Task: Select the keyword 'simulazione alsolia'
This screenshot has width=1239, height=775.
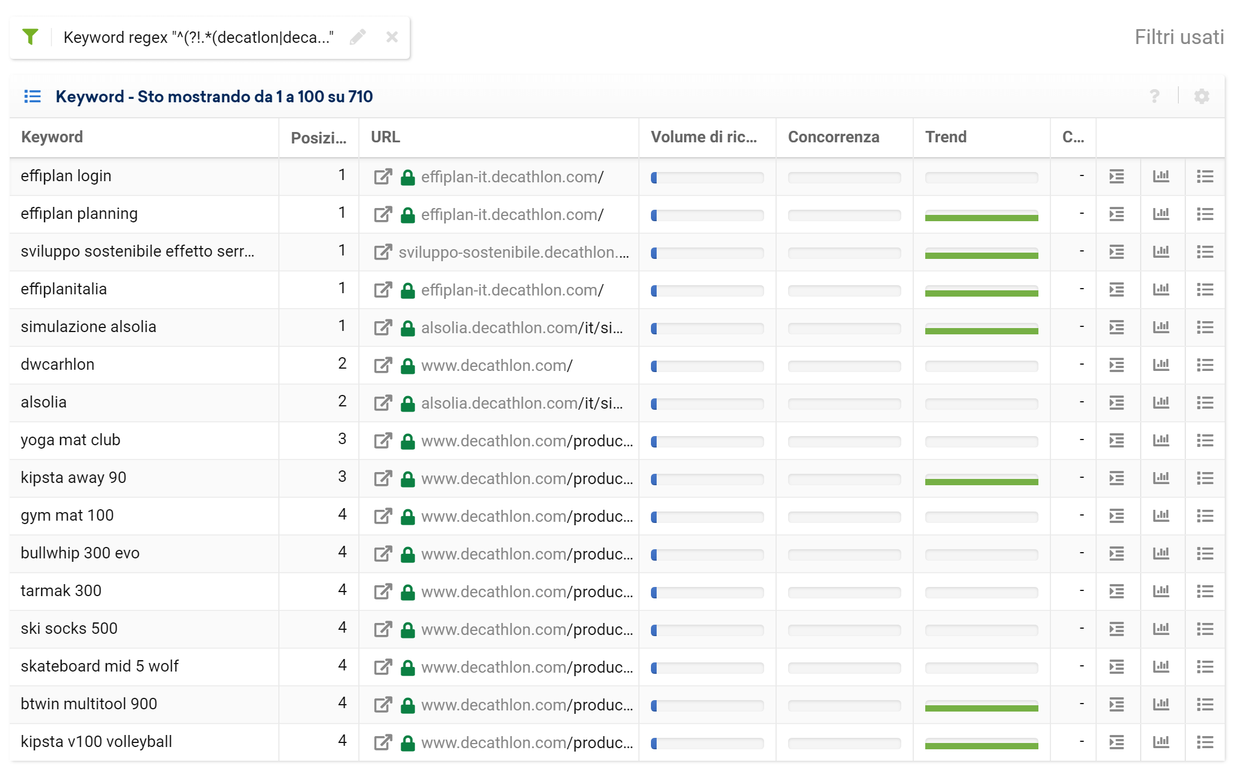Action: (x=89, y=327)
